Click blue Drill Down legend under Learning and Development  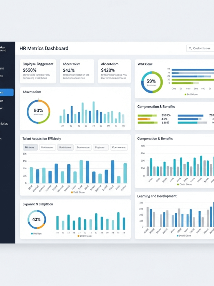178,236
